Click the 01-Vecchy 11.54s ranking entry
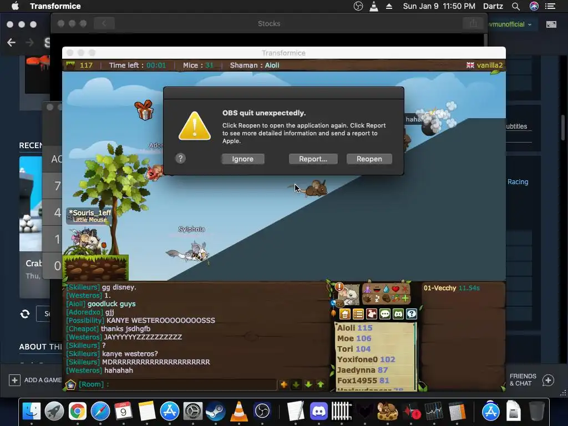 click(452, 288)
